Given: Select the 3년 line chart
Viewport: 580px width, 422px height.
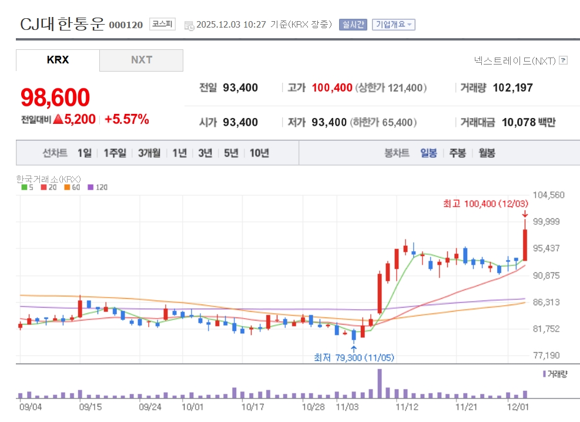Looking at the screenshot, I should 205,153.
